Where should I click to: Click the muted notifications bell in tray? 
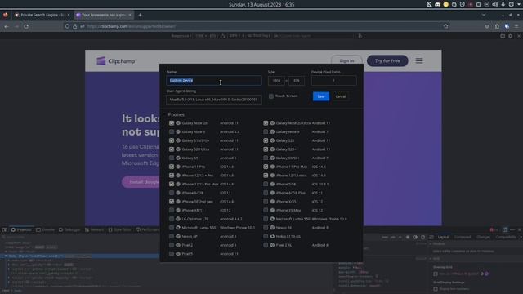(x=430, y=5)
